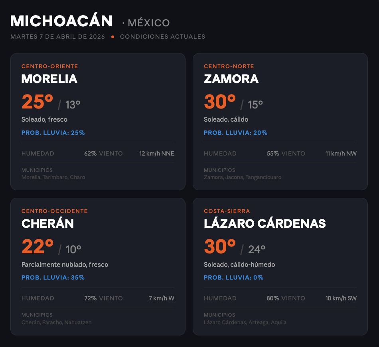Open the Zamora city heading
The image size is (379, 347).
tap(231, 79)
